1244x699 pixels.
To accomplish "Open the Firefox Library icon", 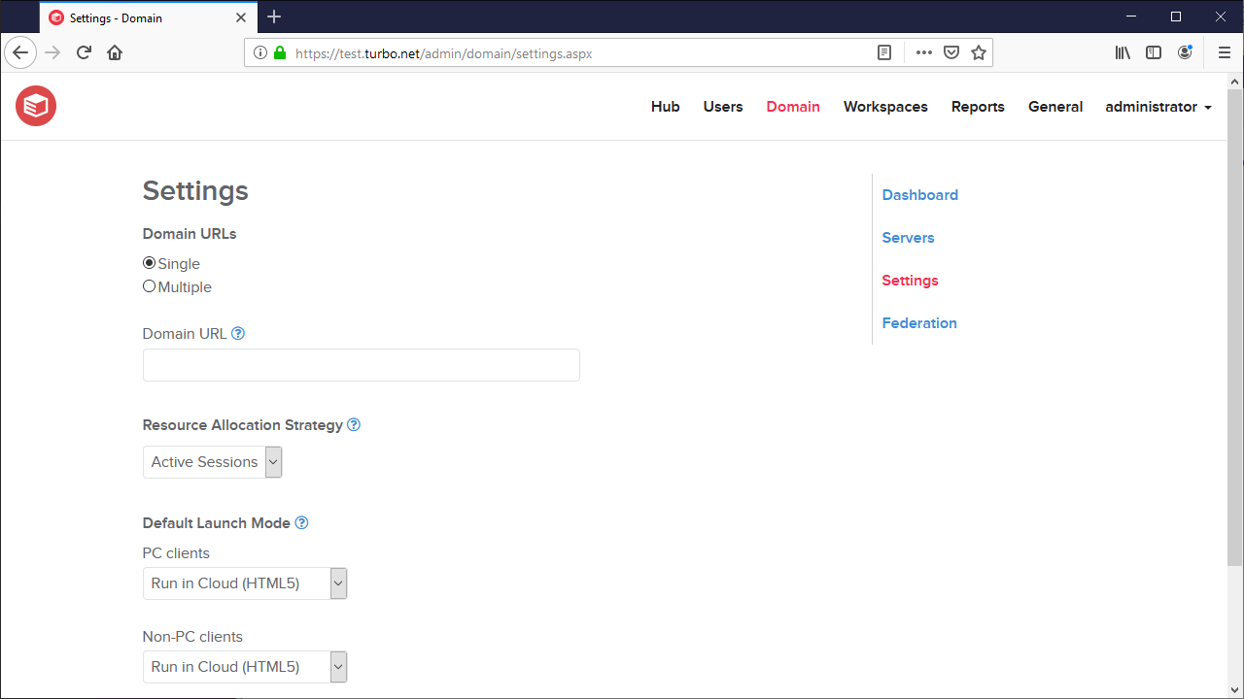I will tap(1123, 52).
